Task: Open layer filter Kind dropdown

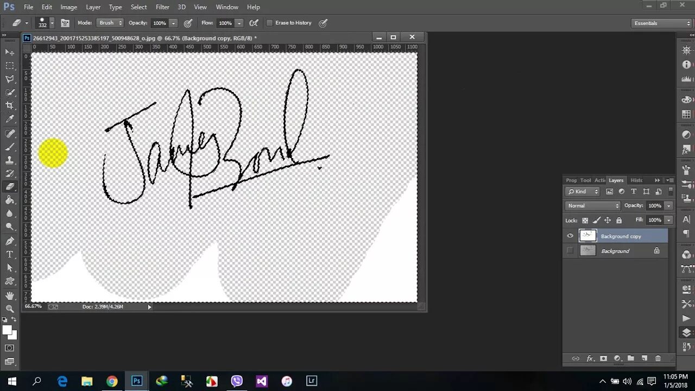Action: pos(583,192)
